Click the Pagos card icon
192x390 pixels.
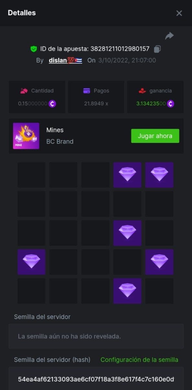click(x=86, y=91)
